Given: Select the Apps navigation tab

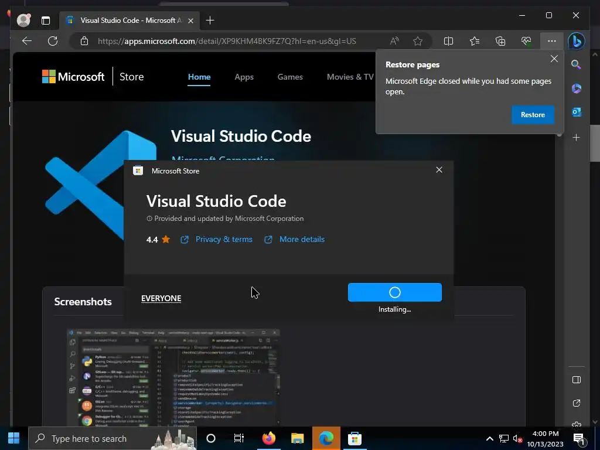Looking at the screenshot, I should (244, 77).
